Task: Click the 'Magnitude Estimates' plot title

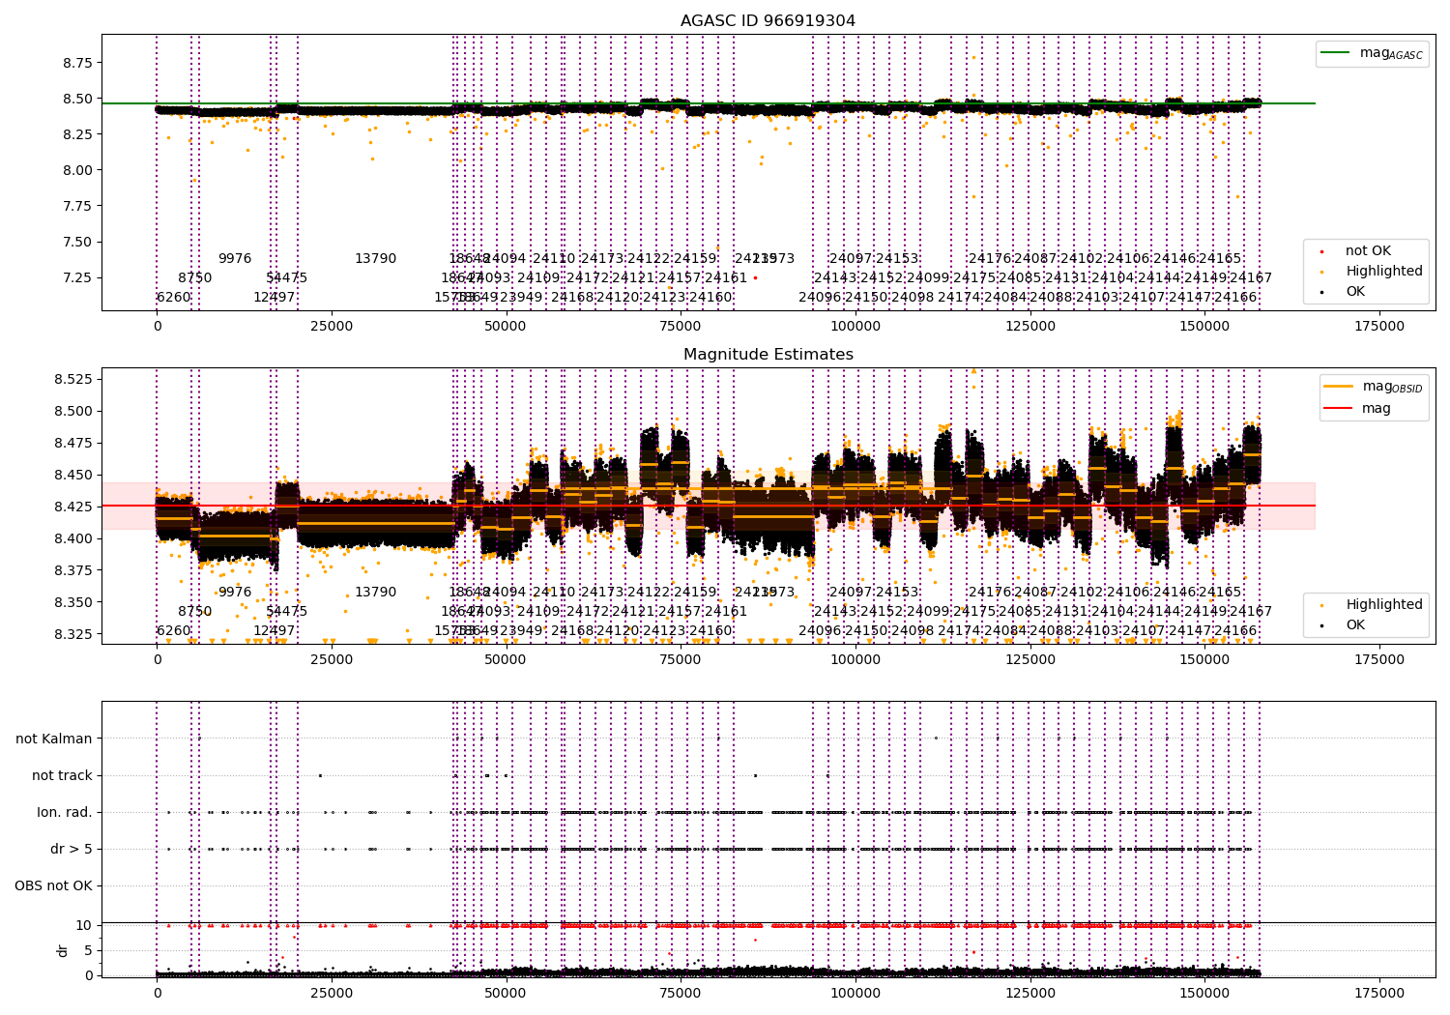Action: pos(768,355)
